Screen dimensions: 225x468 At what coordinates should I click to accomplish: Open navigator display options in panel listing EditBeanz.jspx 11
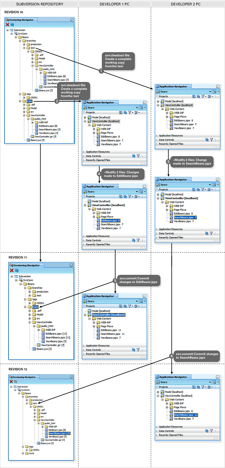point(137,306)
